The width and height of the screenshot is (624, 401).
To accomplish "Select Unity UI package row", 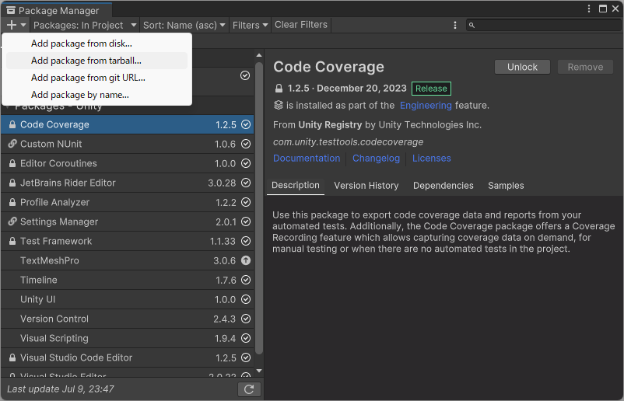I will pos(128,300).
